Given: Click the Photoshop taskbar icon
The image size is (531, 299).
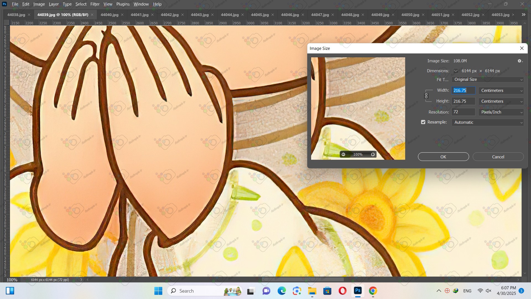Looking at the screenshot, I should pos(358,291).
